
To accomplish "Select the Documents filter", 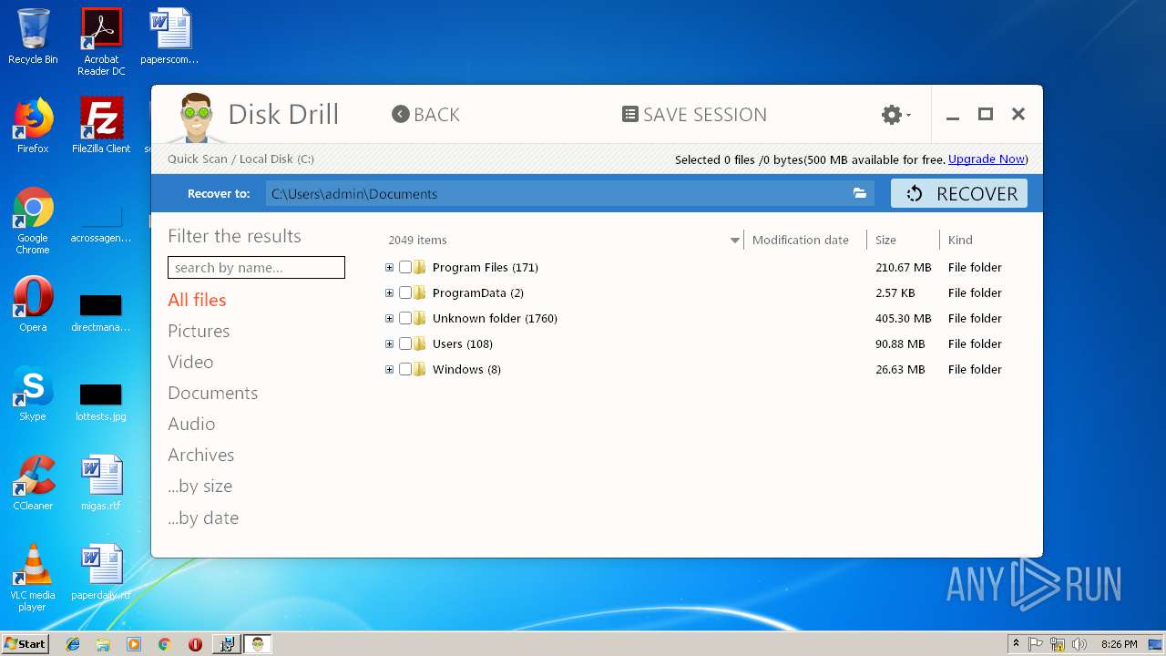I will (x=212, y=393).
